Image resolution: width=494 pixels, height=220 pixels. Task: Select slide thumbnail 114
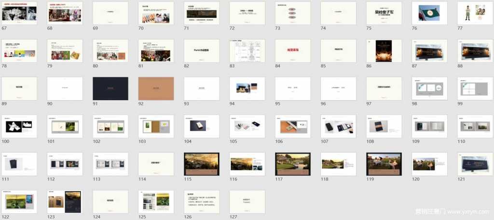coord(156,164)
